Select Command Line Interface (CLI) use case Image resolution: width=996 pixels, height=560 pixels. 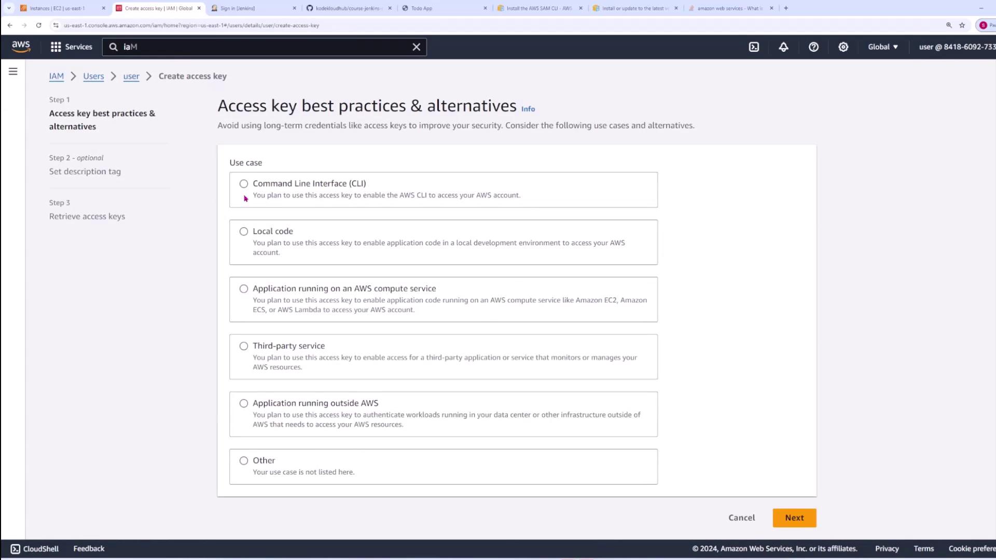coord(244,184)
